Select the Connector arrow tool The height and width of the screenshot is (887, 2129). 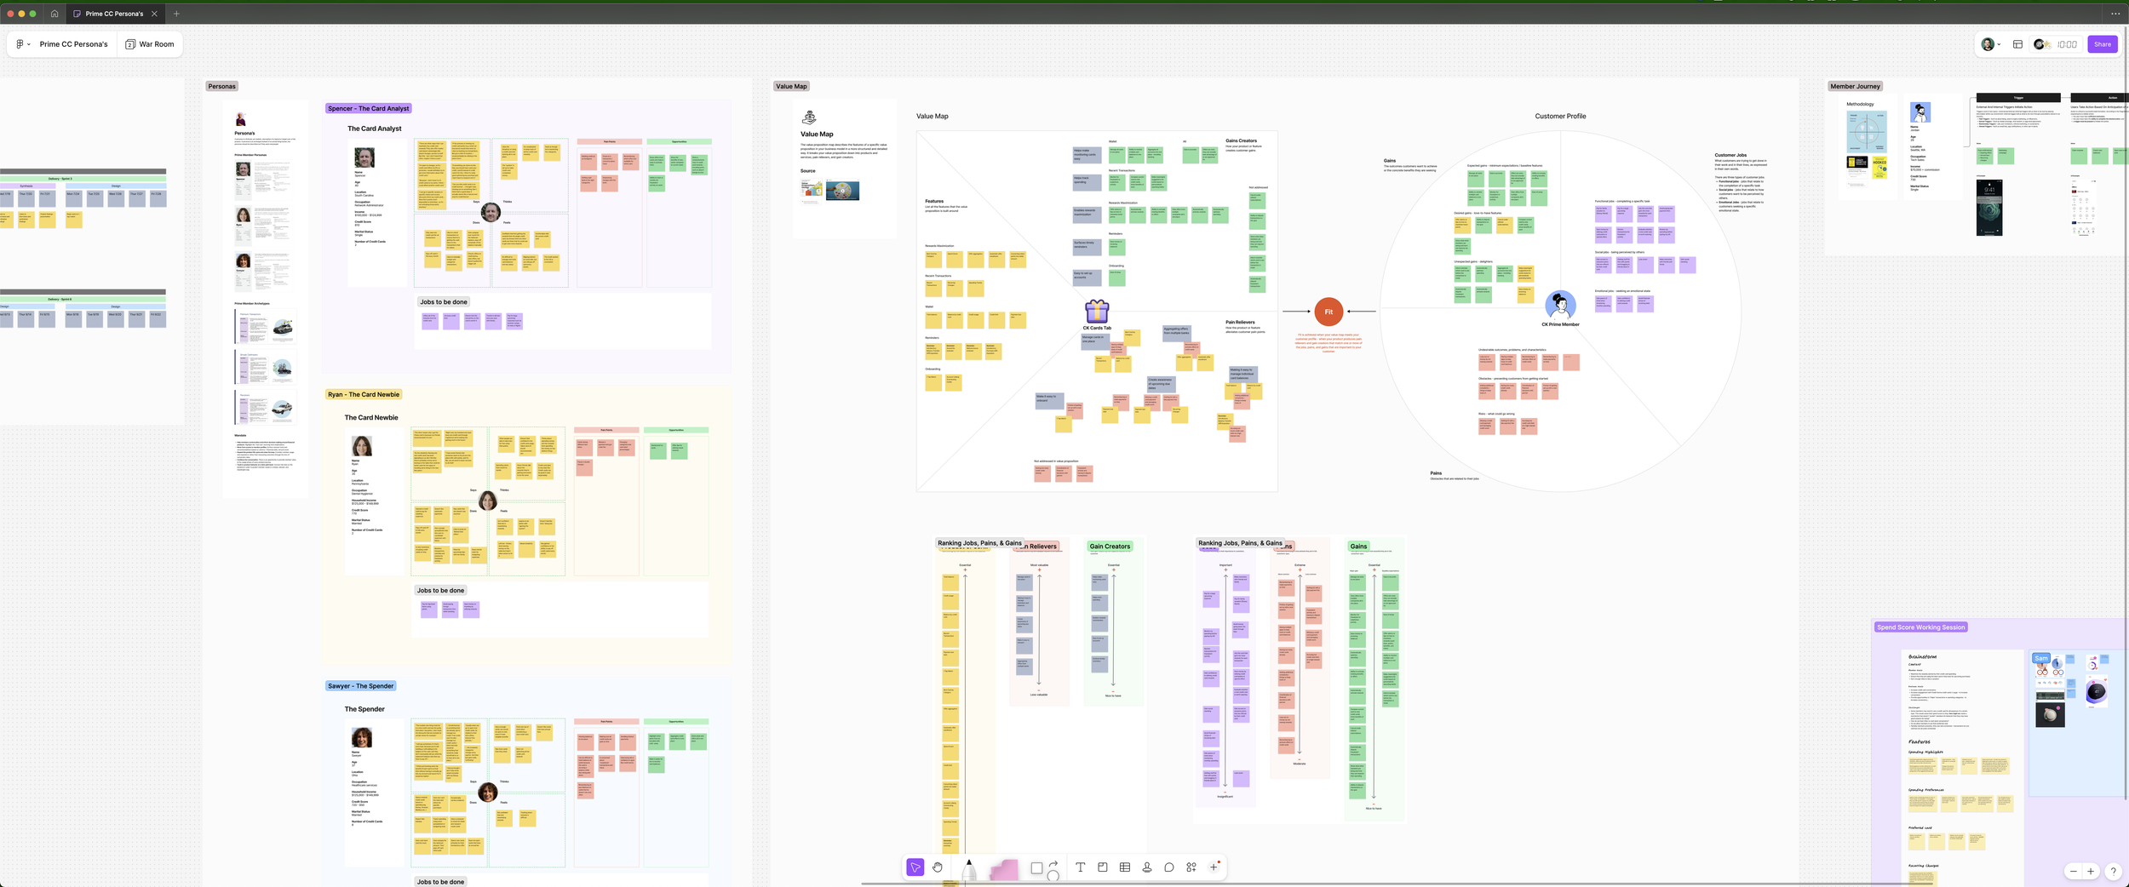click(x=1054, y=867)
